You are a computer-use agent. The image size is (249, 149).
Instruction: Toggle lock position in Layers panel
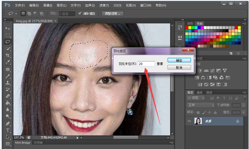pyautogui.click(x=210, y=113)
